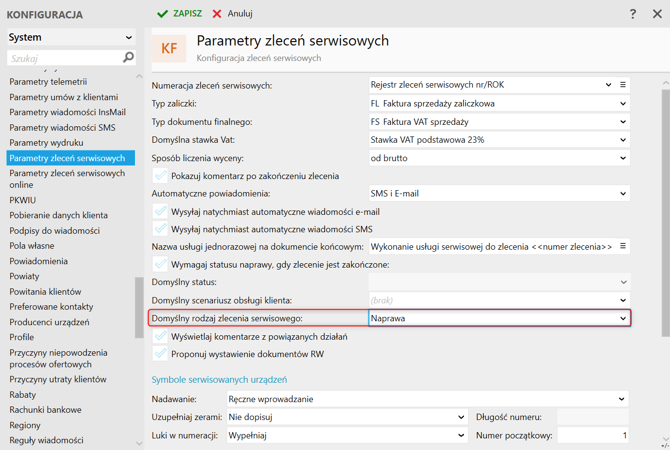Toggle Pokazuj komentarz po zakończeniu zlecenia checkbox

(x=160, y=176)
